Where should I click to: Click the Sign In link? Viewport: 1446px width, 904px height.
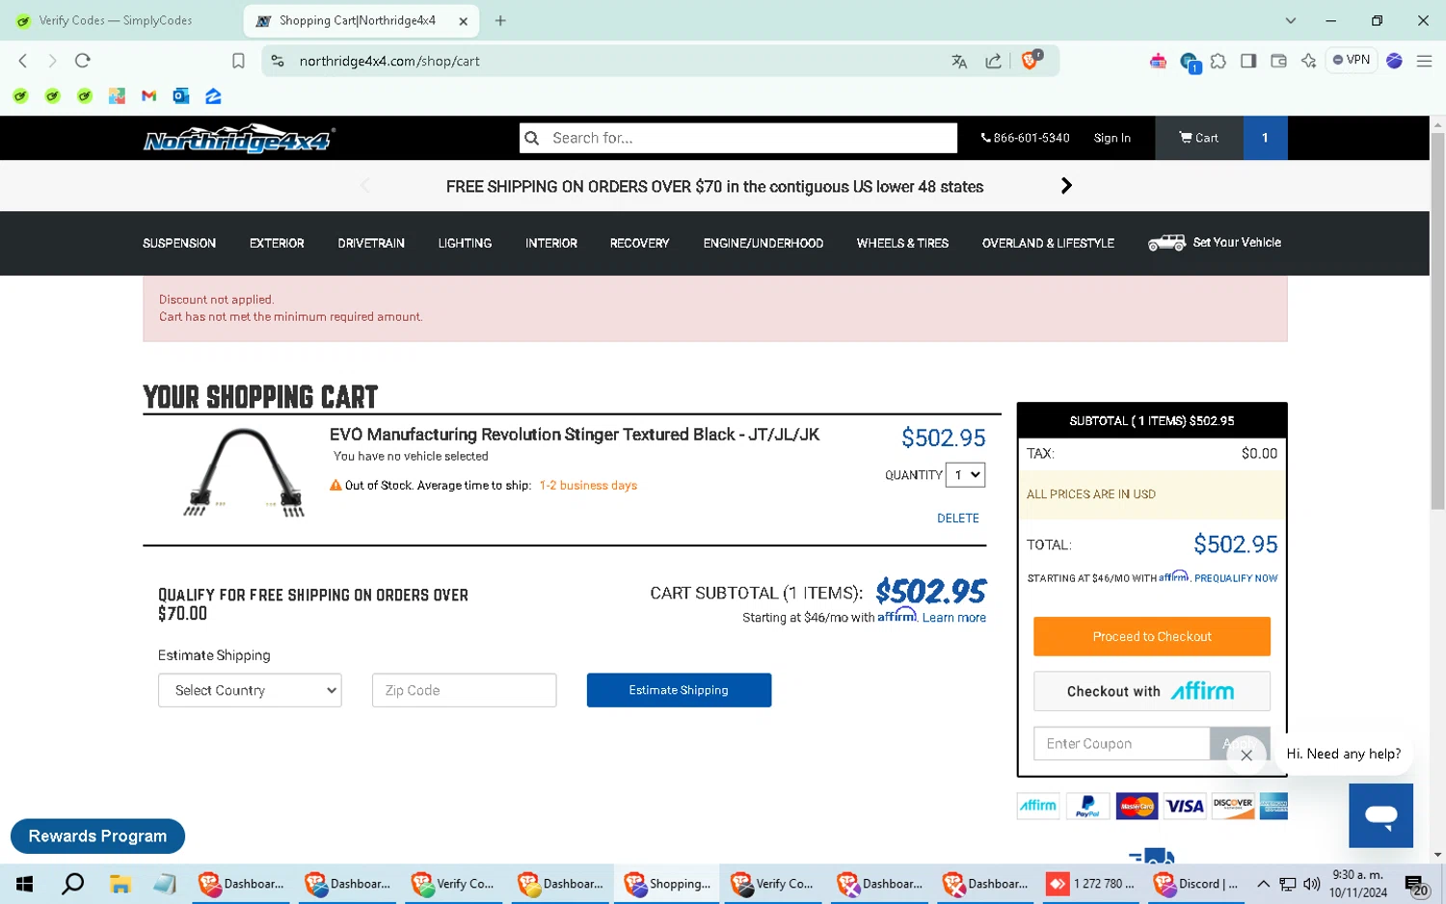1111,138
